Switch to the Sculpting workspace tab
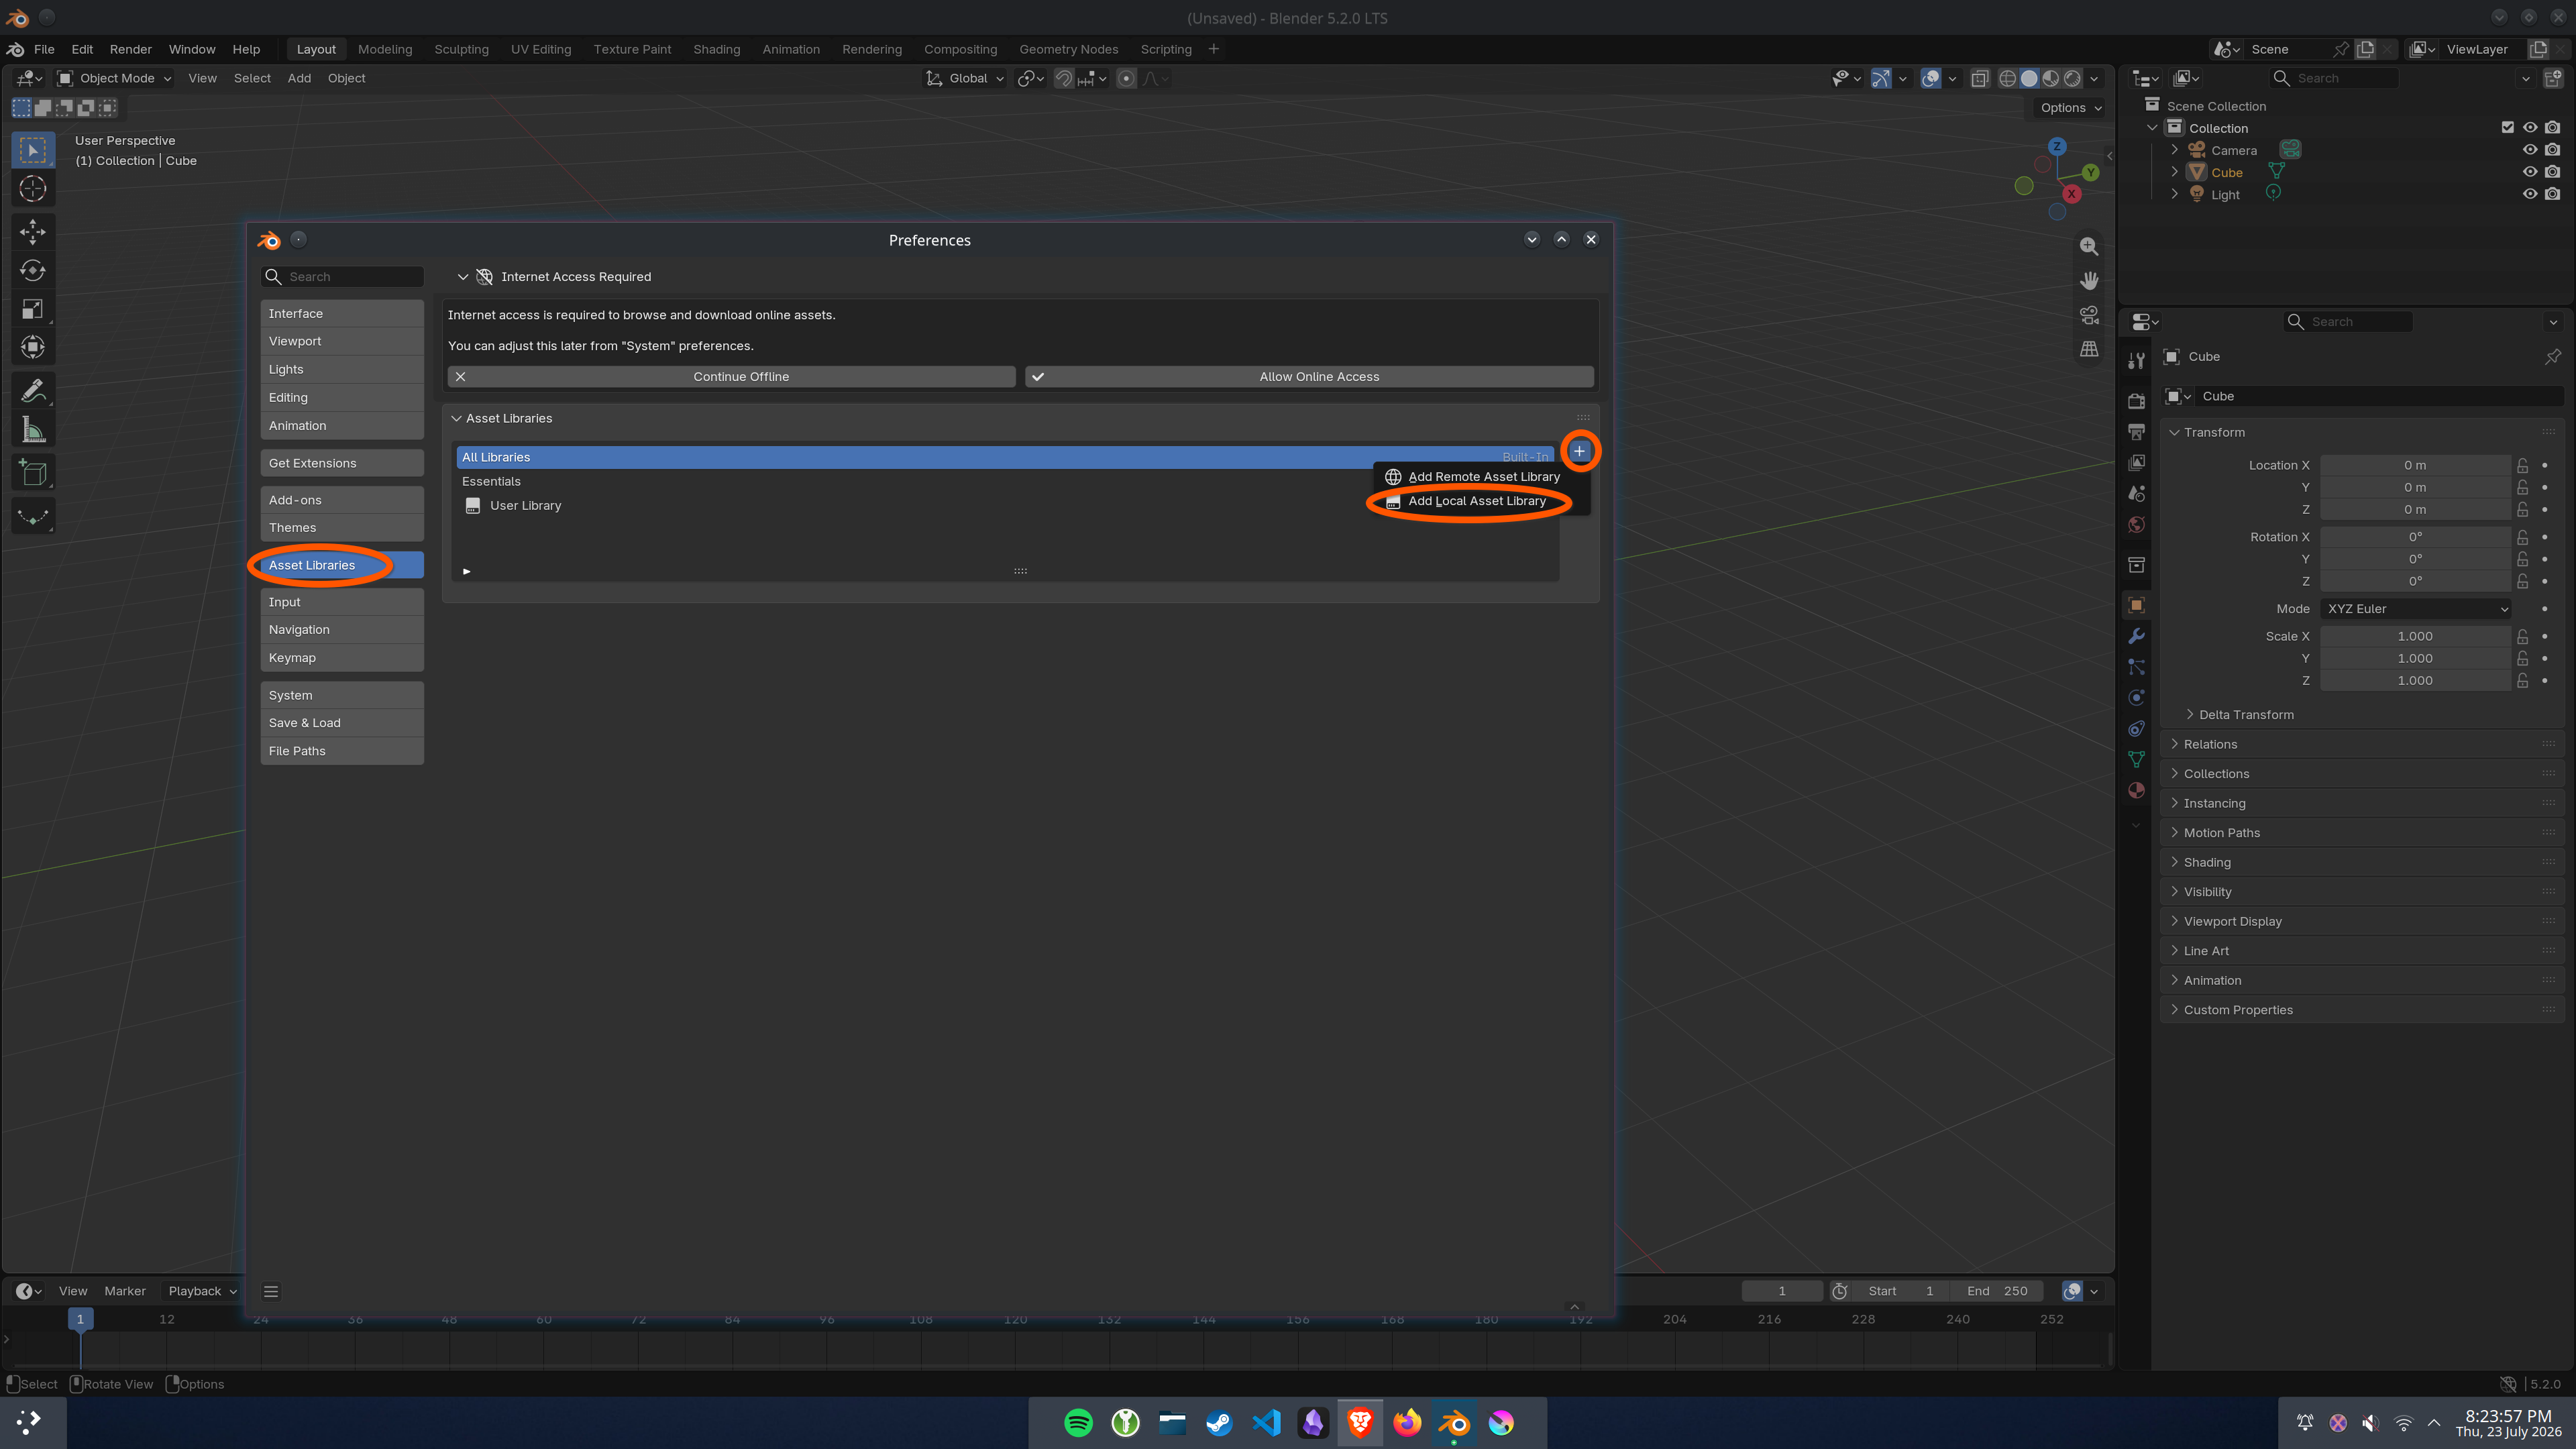This screenshot has width=2576, height=1449. coord(461,49)
